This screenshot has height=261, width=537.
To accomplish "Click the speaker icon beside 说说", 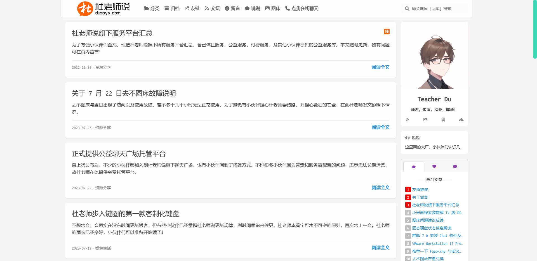I will click(x=407, y=138).
